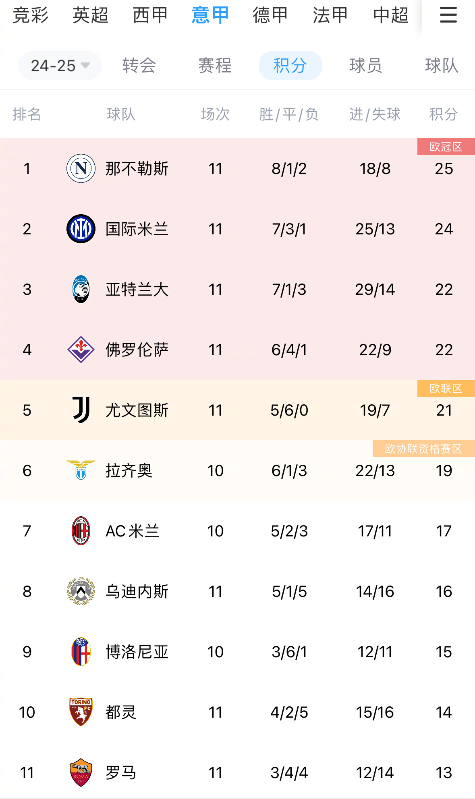475x799 pixels.
Task: Open 尤文图斯 team details link
Action: click(137, 411)
